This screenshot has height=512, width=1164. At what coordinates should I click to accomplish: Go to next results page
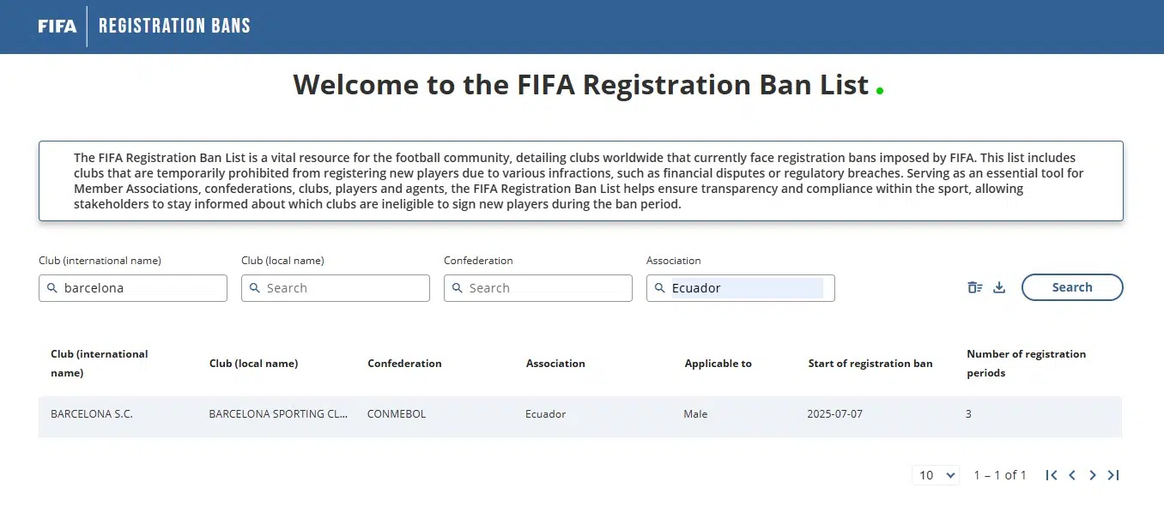click(1093, 475)
